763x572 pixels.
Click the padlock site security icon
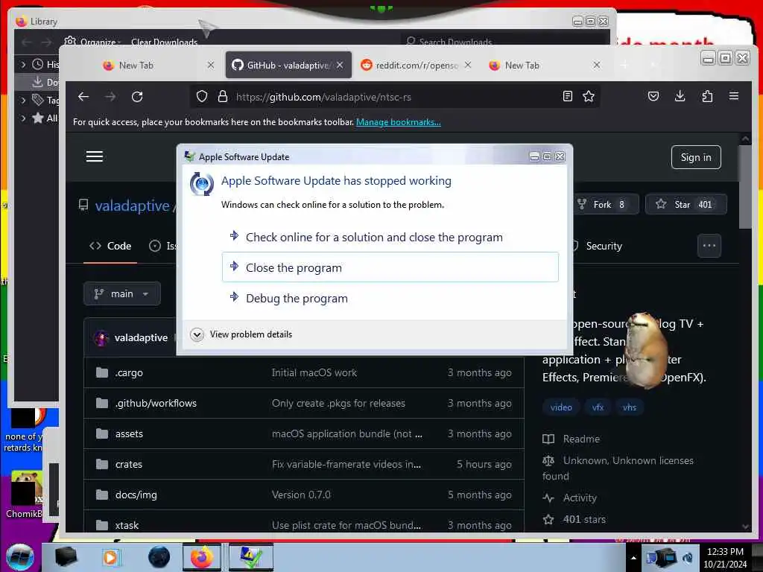coord(223,97)
